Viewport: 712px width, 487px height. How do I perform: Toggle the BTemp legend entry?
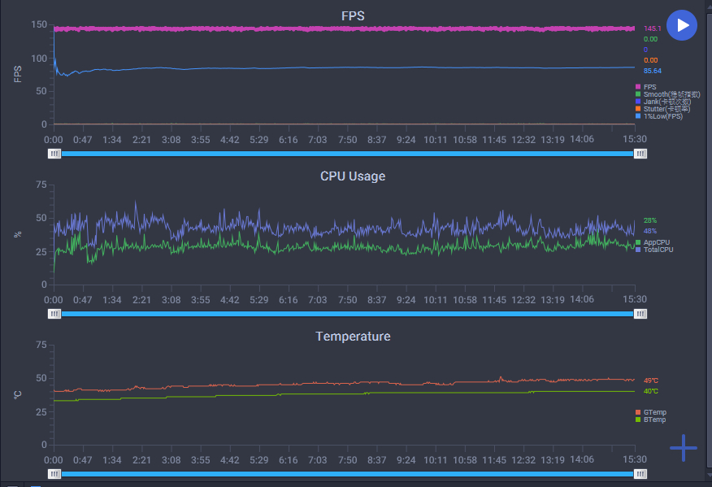pos(651,420)
